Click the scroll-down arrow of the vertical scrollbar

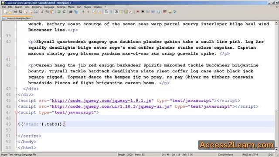(x=276, y=149)
